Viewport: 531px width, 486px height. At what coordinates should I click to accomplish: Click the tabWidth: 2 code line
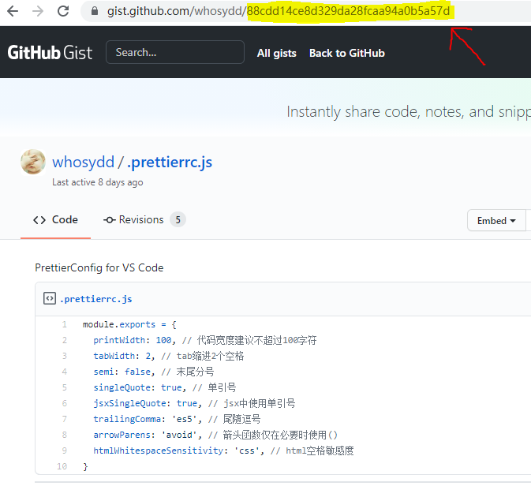tap(169, 356)
